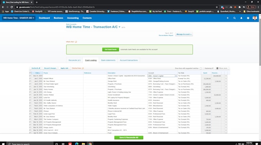Toggle the select-all checkbox in table header
This screenshot has height=145, width=261.
point(30,73)
